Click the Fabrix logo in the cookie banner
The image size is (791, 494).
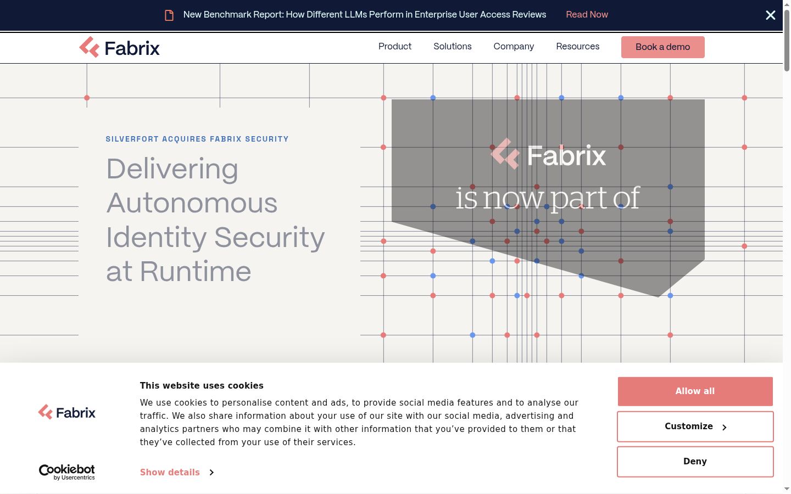pyautogui.click(x=67, y=412)
